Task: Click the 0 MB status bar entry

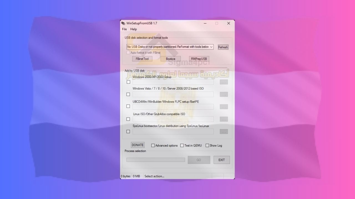Action: [136, 176]
